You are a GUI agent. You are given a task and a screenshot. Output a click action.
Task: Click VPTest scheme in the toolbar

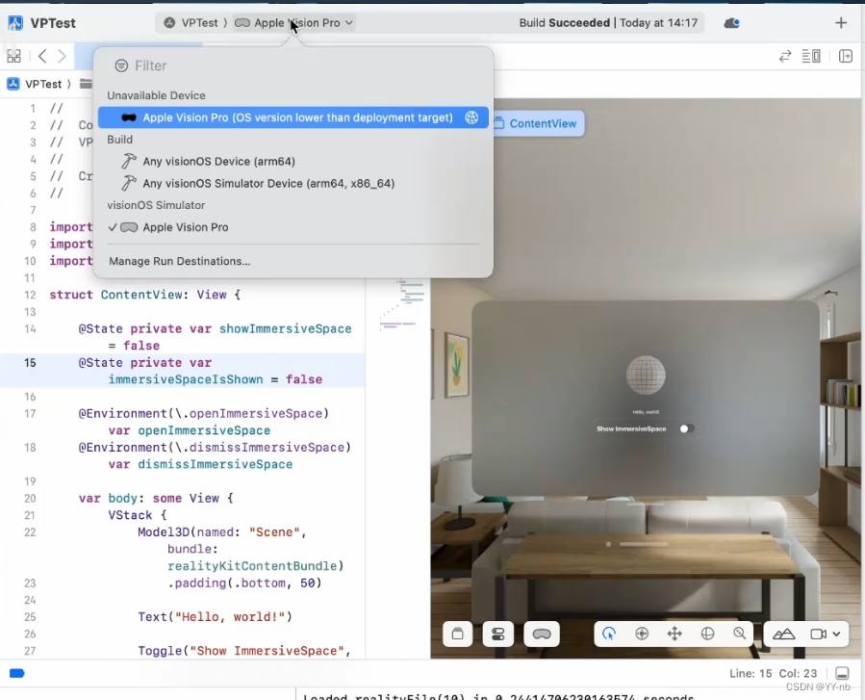pos(191,23)
